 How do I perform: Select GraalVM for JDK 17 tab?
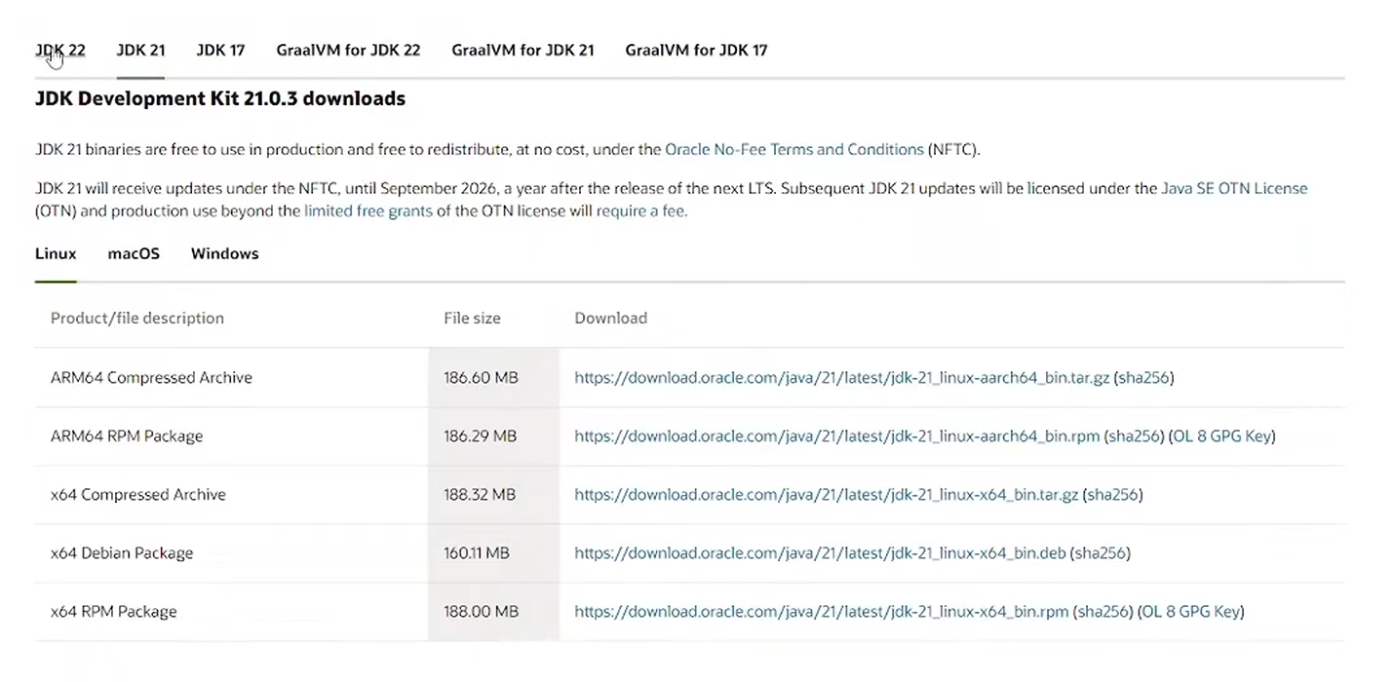tap(696, 50)
